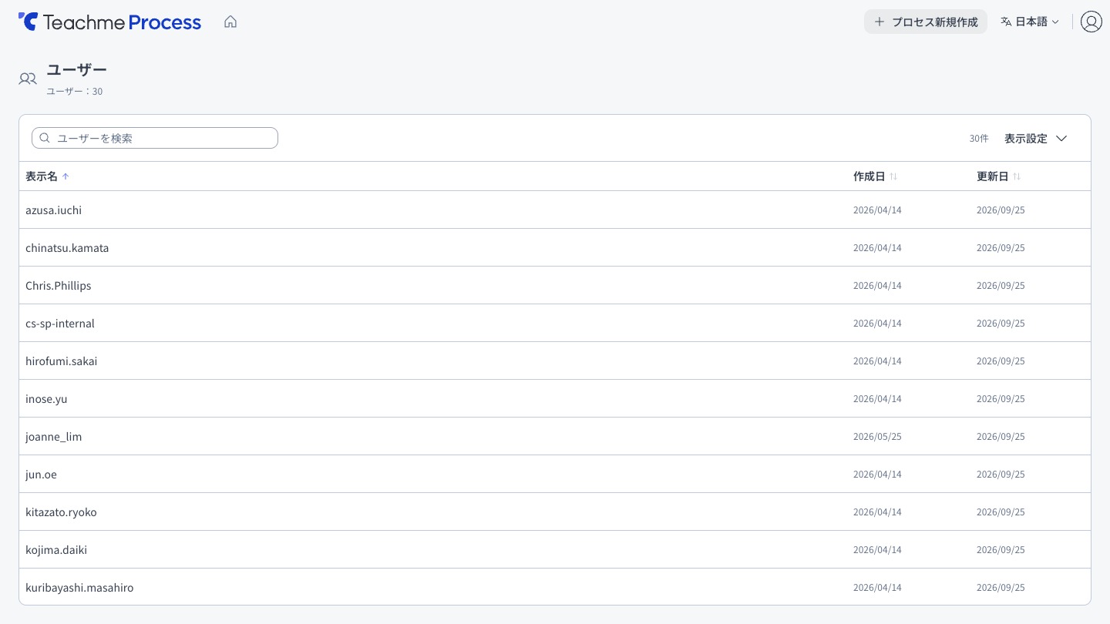The height and width of the screenshot is (624, 1110).
Task: Select user hirofumi.sakai
Action: click(555, 361)
